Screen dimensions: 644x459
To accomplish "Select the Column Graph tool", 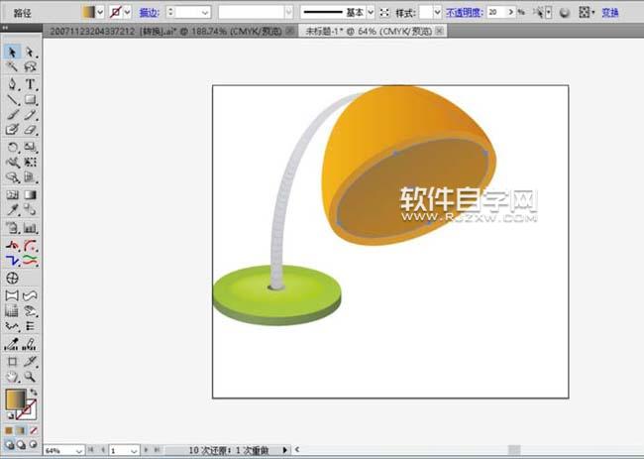I will tap(30, 228).
